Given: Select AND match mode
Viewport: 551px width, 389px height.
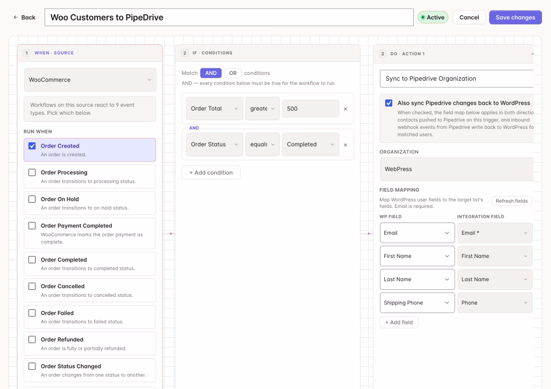Looking at the screenshot, I should [x=211, y=73].
